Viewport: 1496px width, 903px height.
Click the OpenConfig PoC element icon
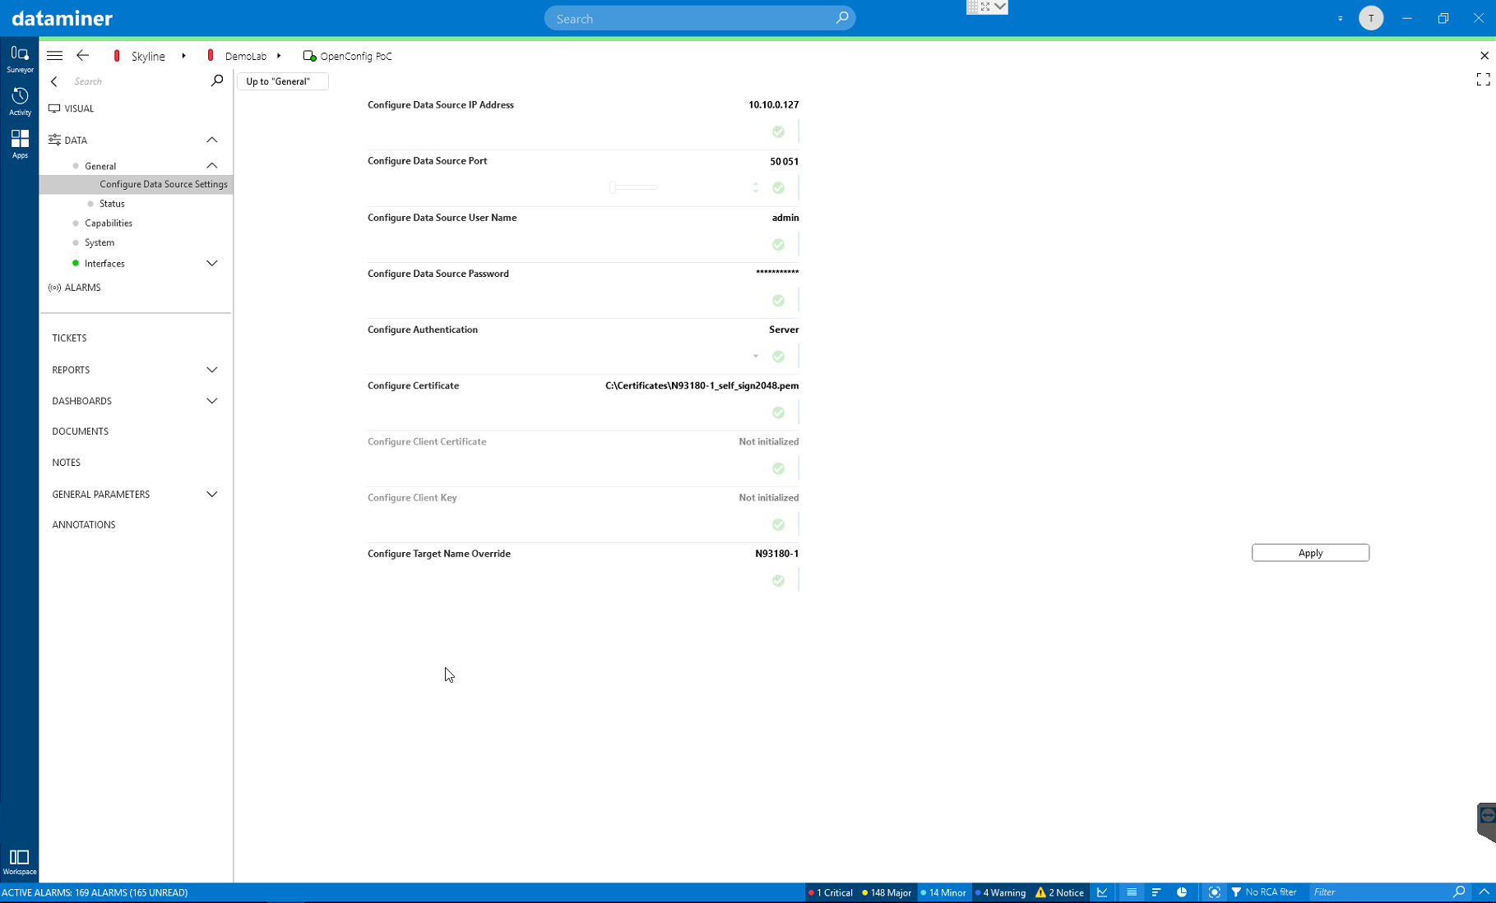click(309, 56)
